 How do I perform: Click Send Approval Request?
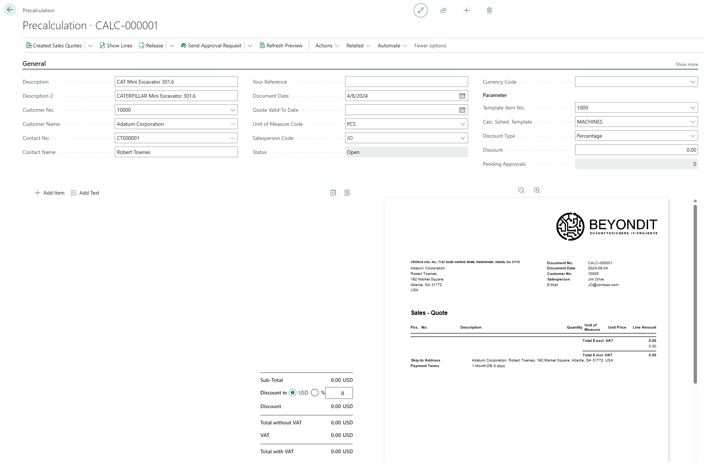[x=211, y=46]
